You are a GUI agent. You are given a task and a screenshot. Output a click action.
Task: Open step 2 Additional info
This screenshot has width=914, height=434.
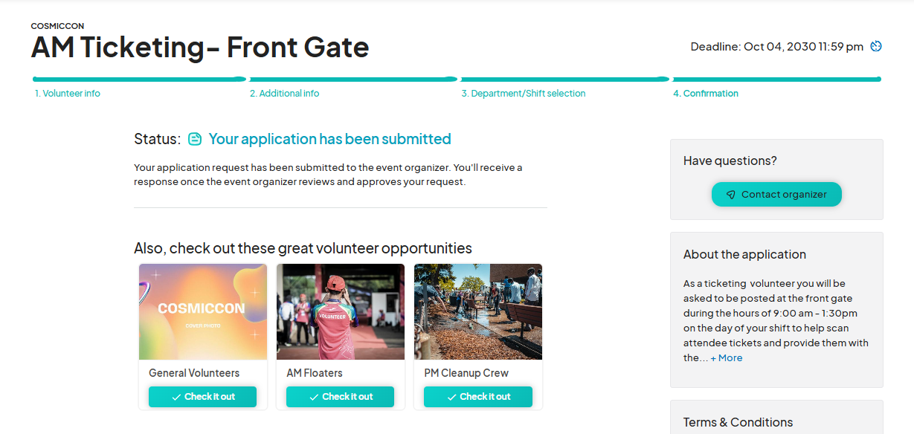point(284,94)
